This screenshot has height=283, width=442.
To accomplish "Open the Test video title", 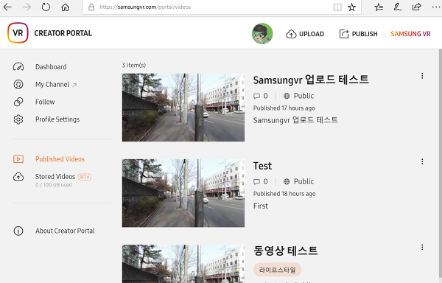I will pos(262,166).
